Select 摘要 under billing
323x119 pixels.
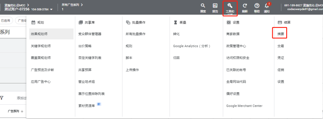[x=281, y=34]
